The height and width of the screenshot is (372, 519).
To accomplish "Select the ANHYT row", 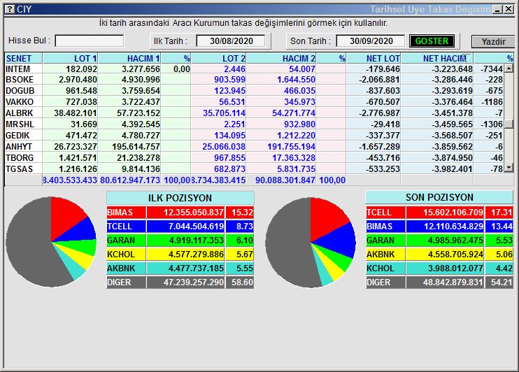I will pos(254,147).
